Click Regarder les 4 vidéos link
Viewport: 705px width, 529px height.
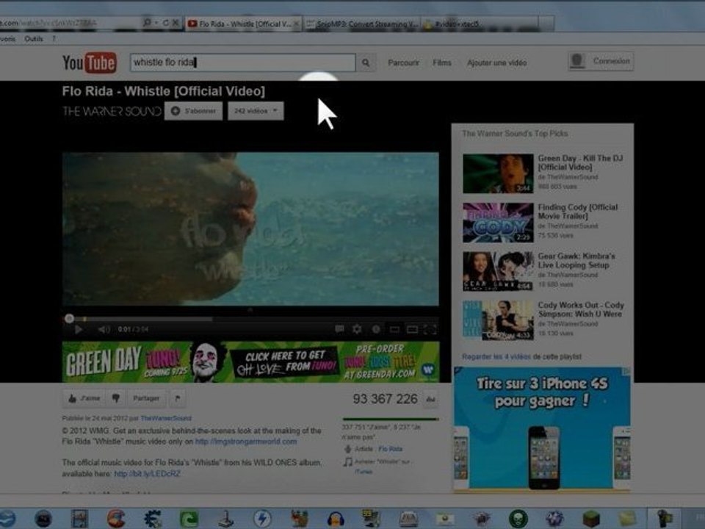[496, 357]
